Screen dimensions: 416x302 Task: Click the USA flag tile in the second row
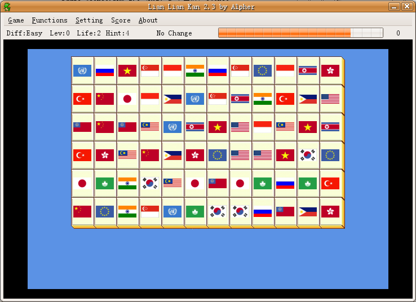tap(330, 99)
